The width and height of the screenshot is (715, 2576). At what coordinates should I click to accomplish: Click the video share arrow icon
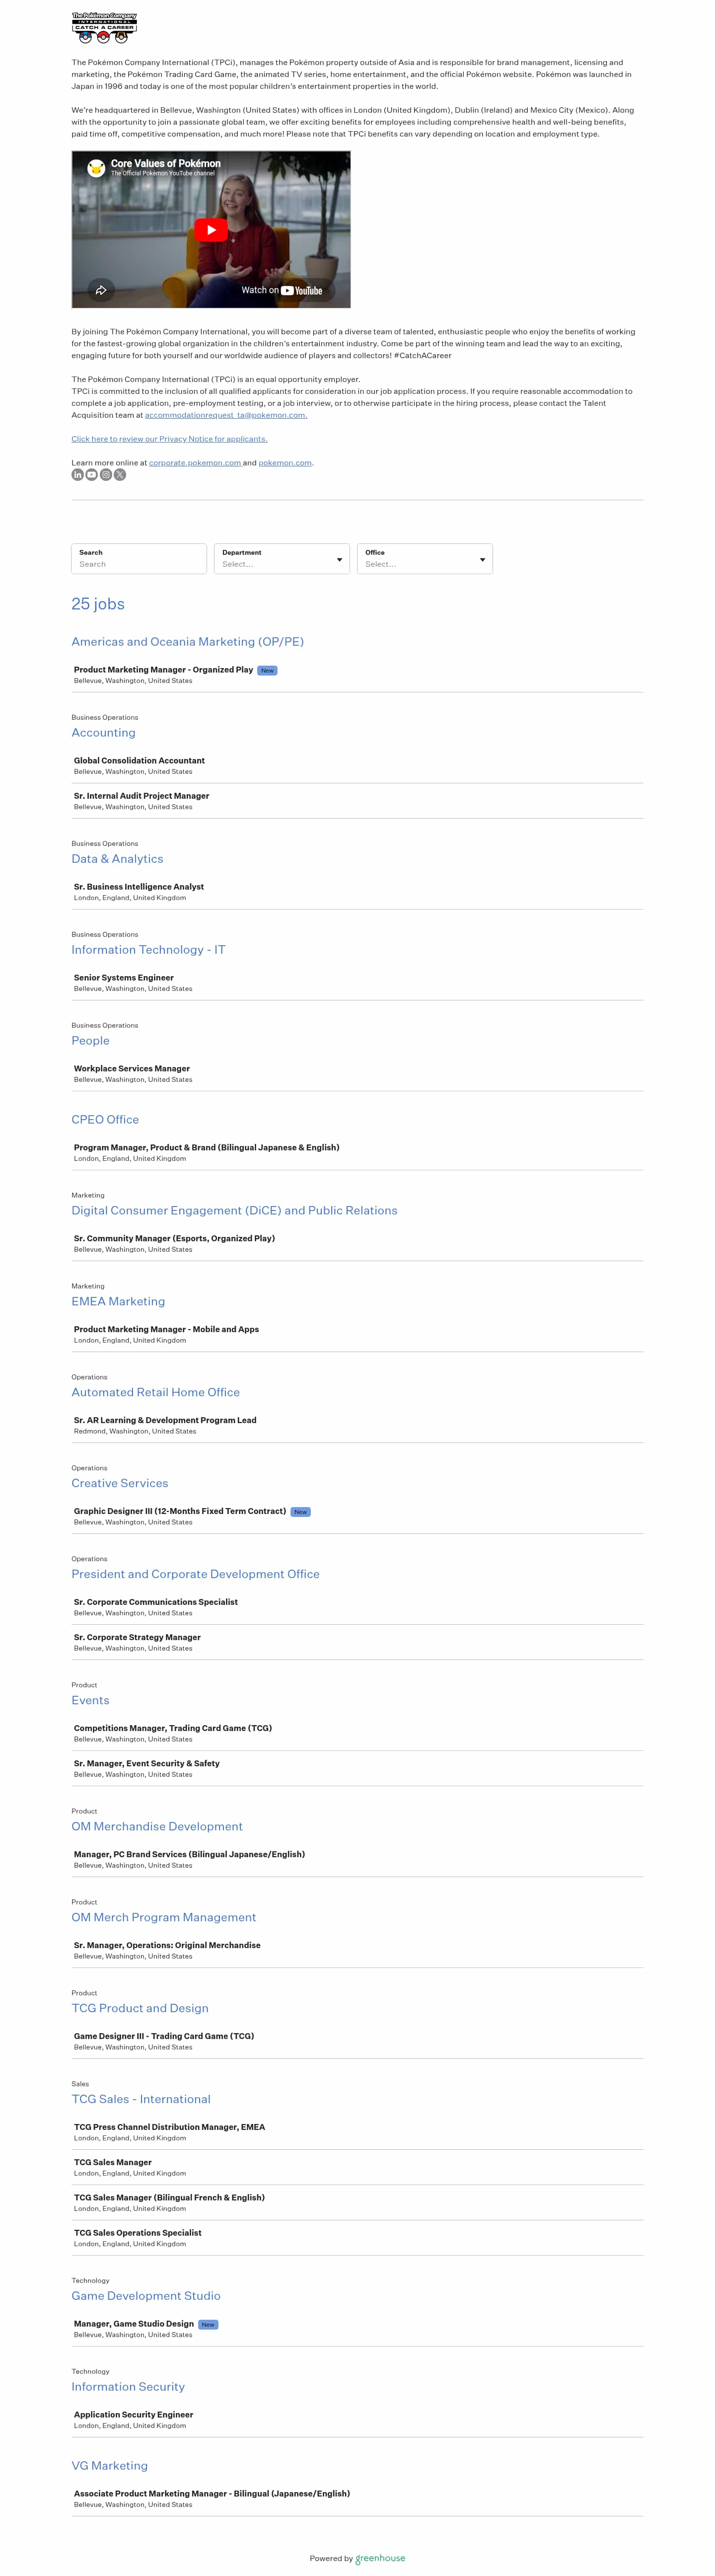point(101,290)
